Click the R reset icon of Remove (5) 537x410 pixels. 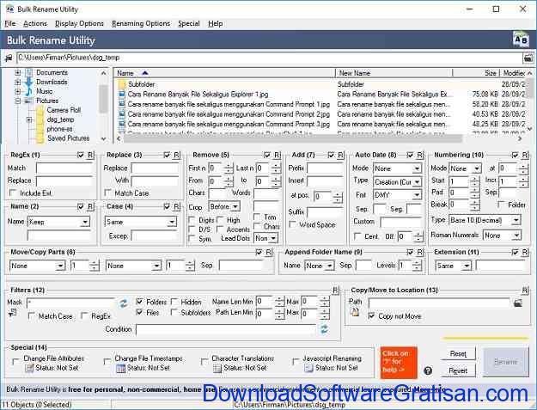click(x=277, y=156)
